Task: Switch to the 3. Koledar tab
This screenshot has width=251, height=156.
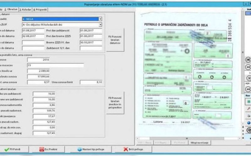Action: click(x=25, y=10)
